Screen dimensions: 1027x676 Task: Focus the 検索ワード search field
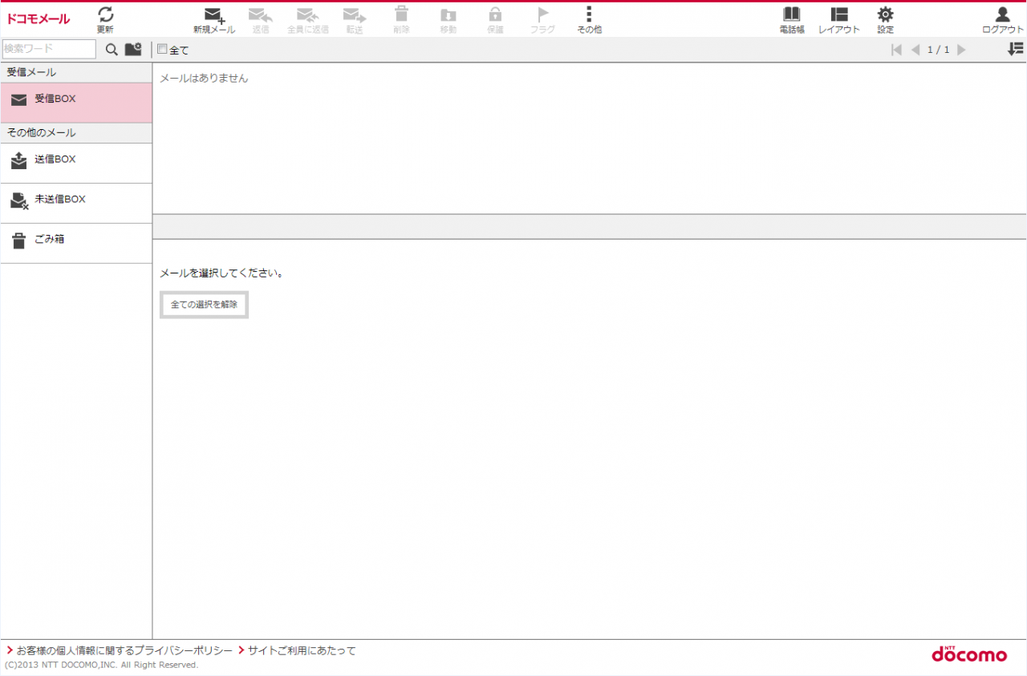pyautogui.click(x=49, y=49)
